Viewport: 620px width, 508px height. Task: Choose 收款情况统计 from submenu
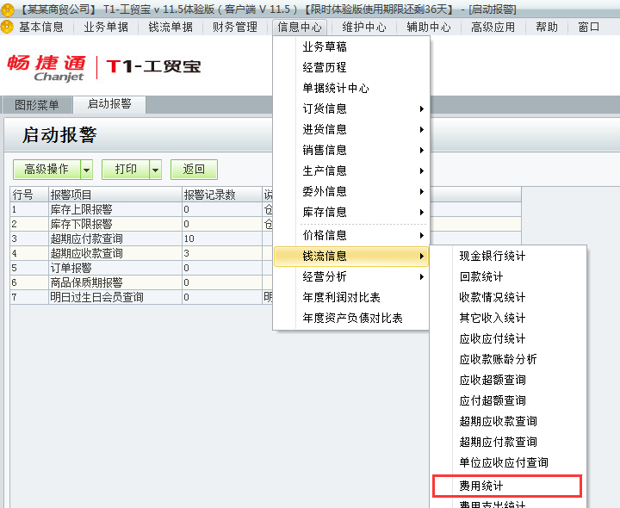[x=509, y=297]
